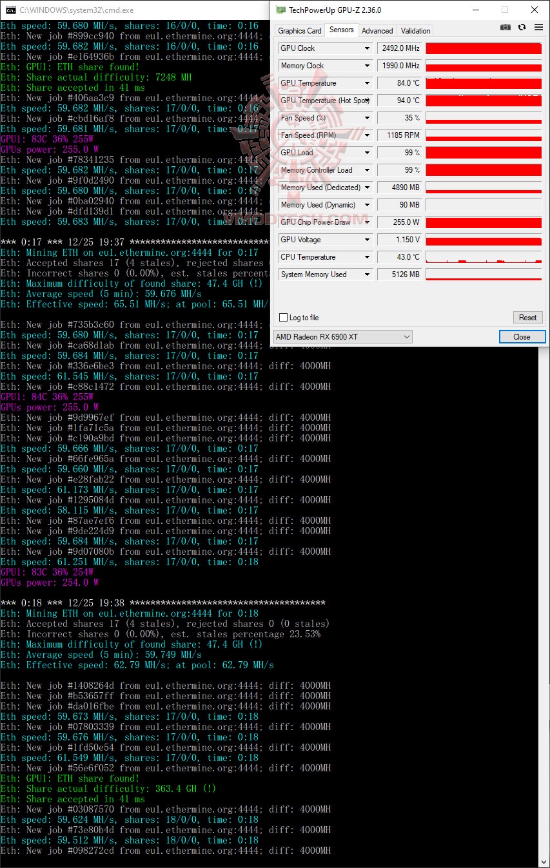Click the GPU-Z screenshot camera icon
Screen dimensions: 550x868
506,28
